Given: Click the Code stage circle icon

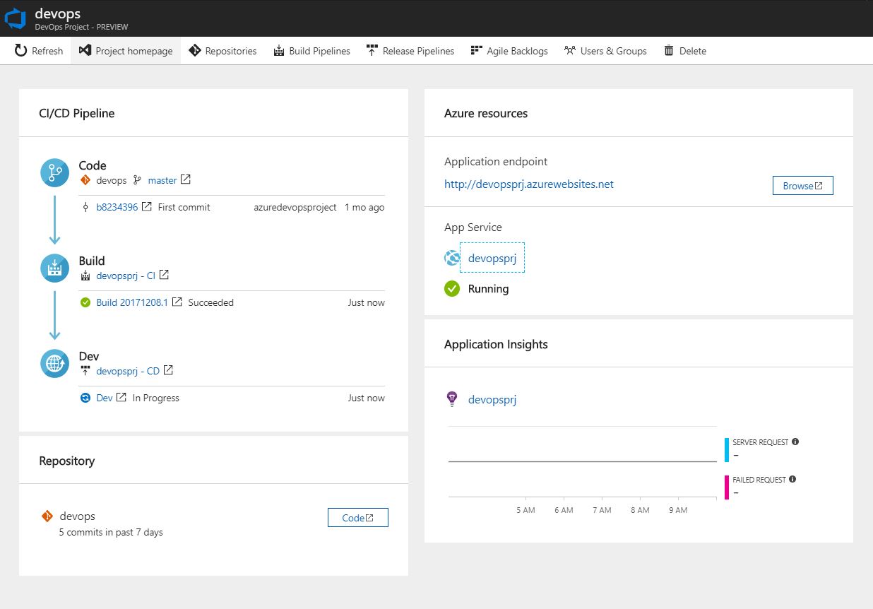Looking at the screenshot, I should tap(55, 173).
